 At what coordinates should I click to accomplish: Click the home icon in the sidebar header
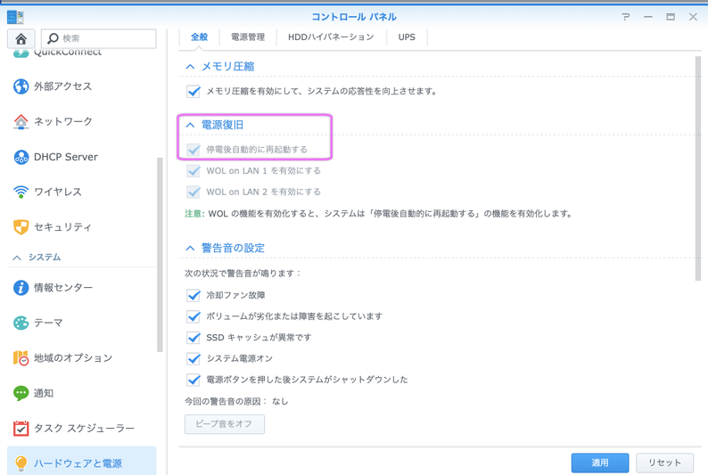pos(21,38)
